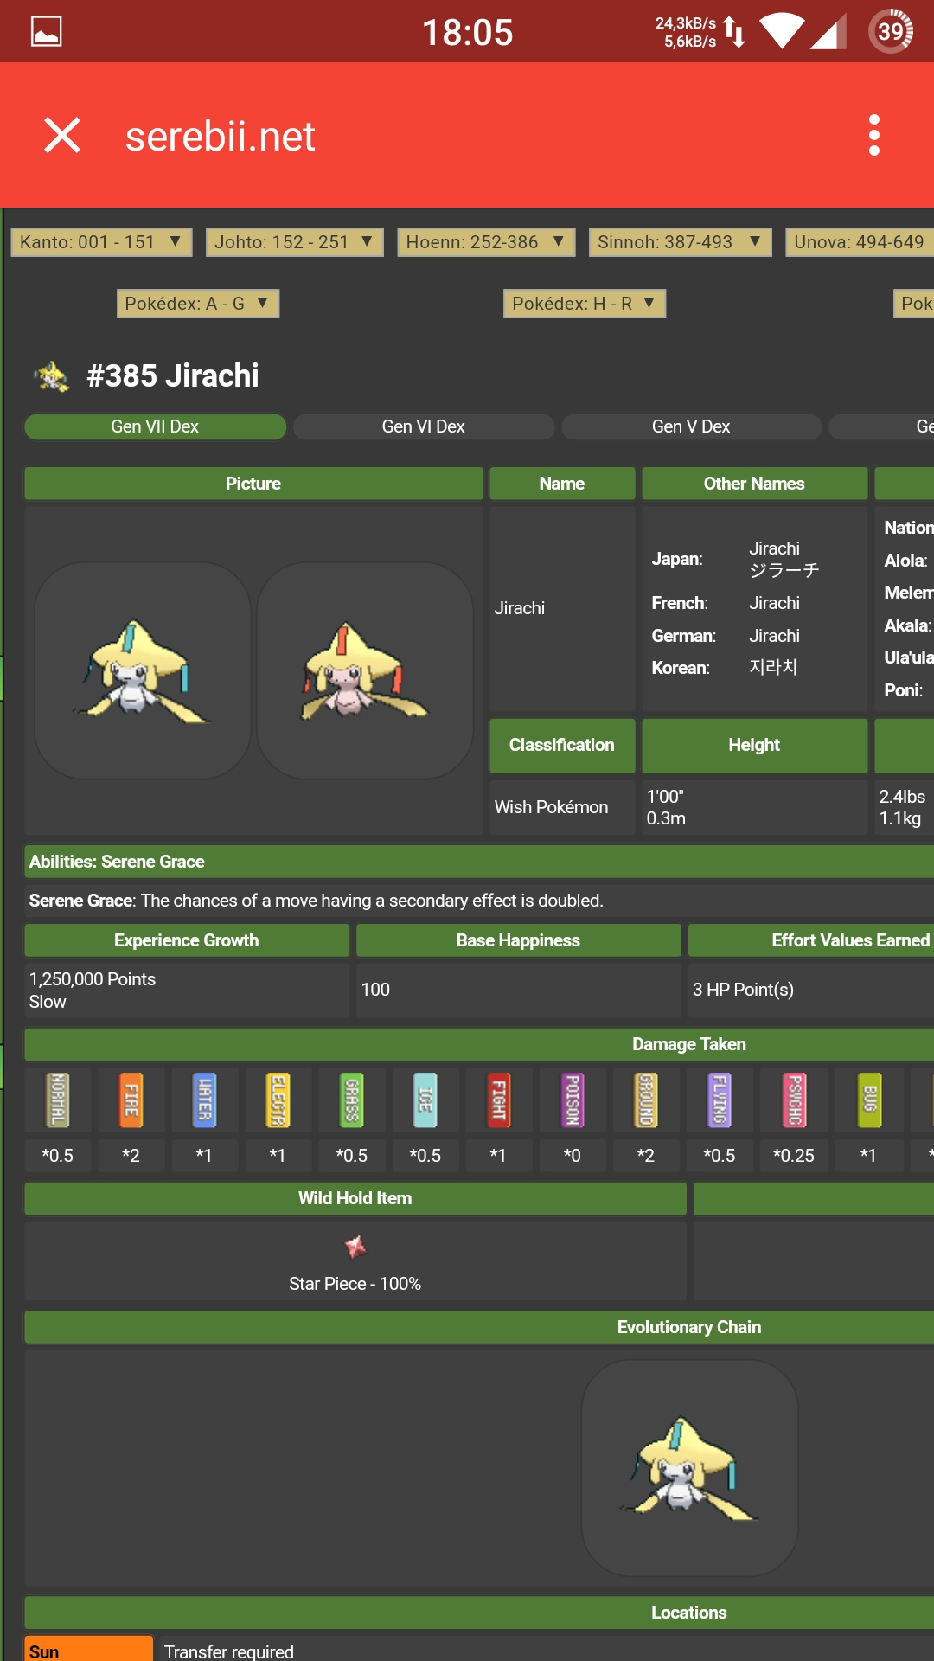Tap the height value 1'00" 0.3m
Screen dimensions: 934x1661
click(x=666, y=807)
